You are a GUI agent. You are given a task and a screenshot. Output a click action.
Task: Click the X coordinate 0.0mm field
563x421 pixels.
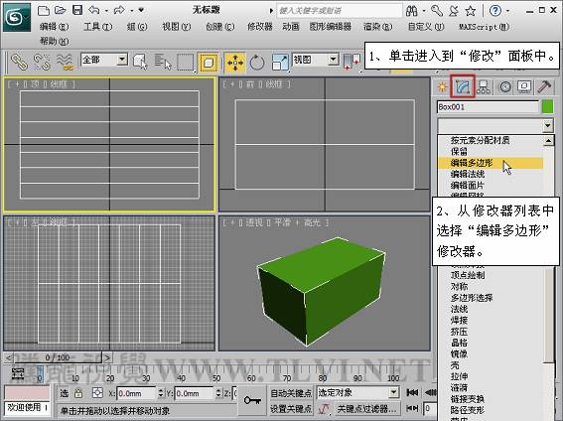pyautogui.click(x=137, y=393)
